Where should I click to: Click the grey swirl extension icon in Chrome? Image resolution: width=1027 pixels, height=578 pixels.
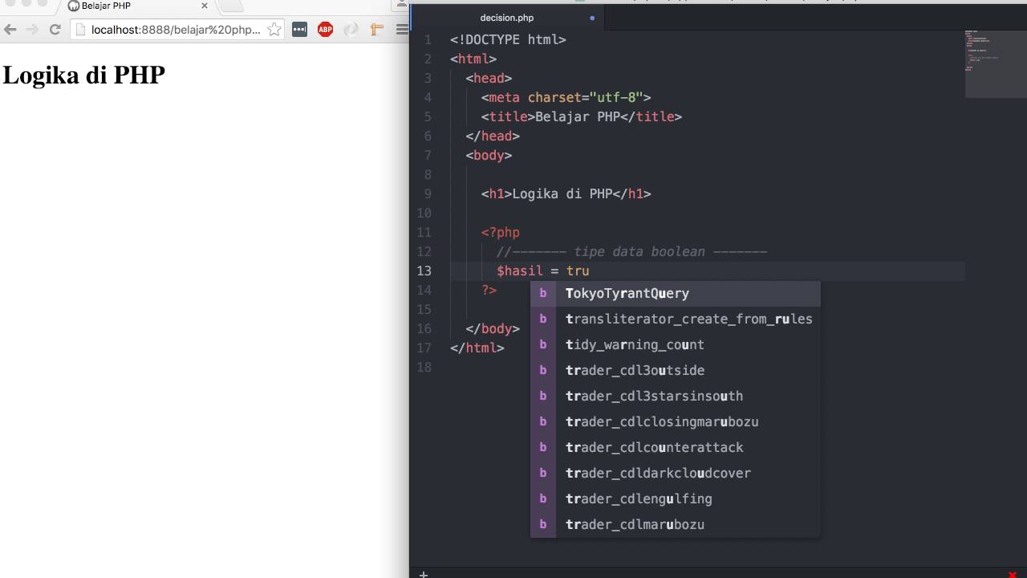pos(351,30)
